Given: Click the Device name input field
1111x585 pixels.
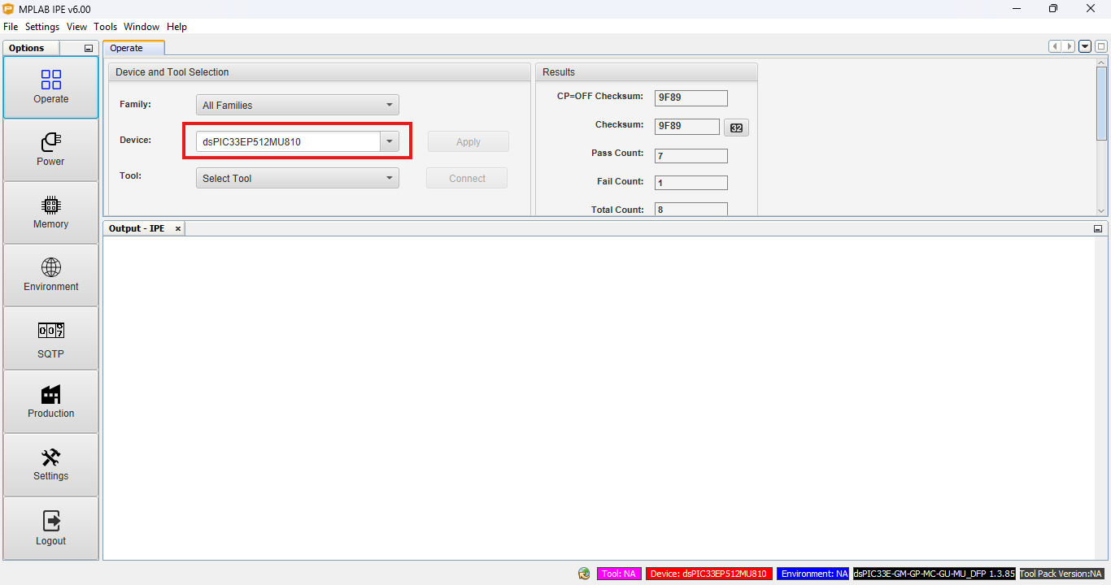Looking at the screenshot, I should coord(288,141).
